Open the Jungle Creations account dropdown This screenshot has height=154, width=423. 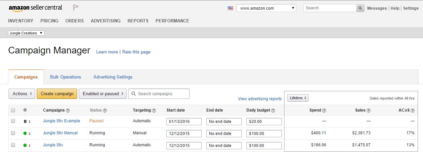(26, 33)
